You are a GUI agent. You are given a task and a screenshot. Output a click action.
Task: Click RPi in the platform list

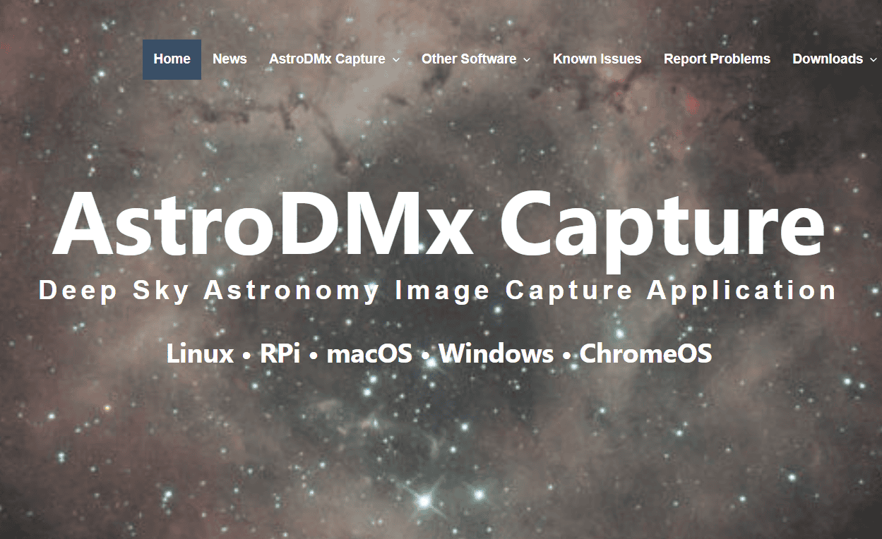(280, 353)
